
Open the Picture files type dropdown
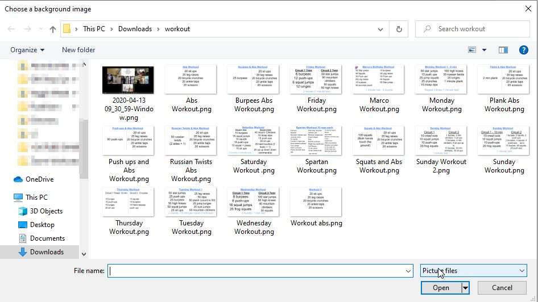click(x=473, y=271)
